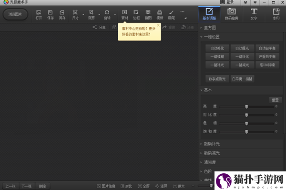Click the 一键减光 button
This screenshot has height=190, width=286.
pos(242,65)
